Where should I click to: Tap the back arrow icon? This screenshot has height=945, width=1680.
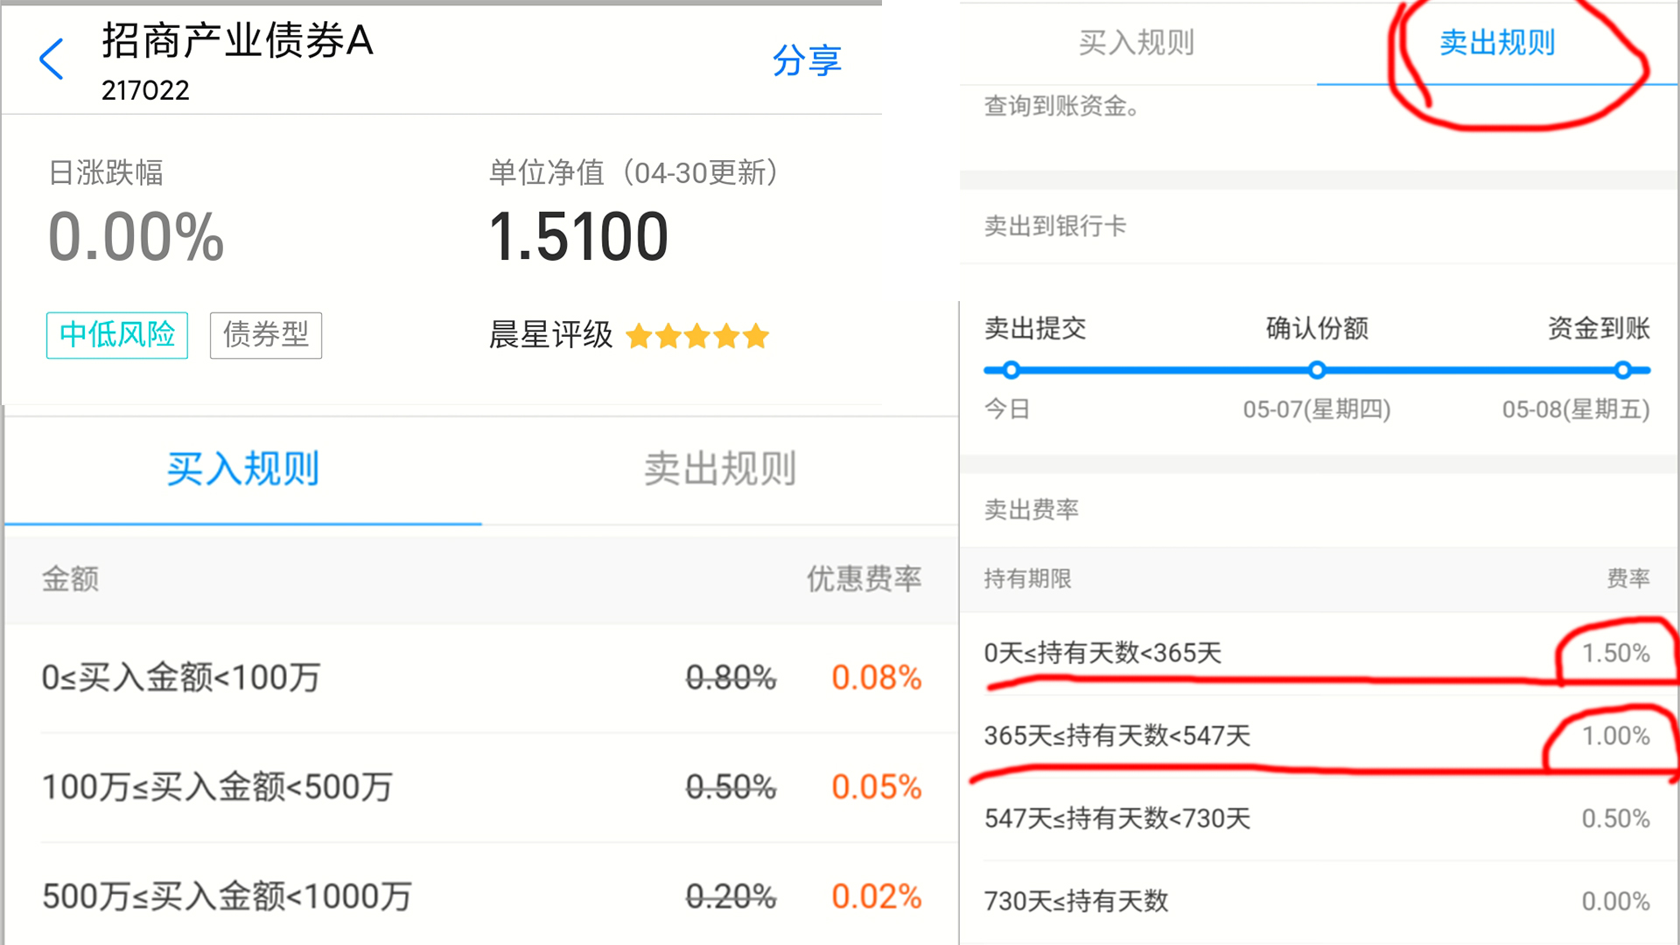[52, 59]
